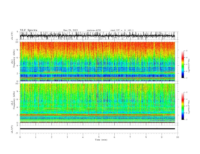
Task: Click the '4' kHz tick on ch.2 frequency axis
Action: [17, 107]
